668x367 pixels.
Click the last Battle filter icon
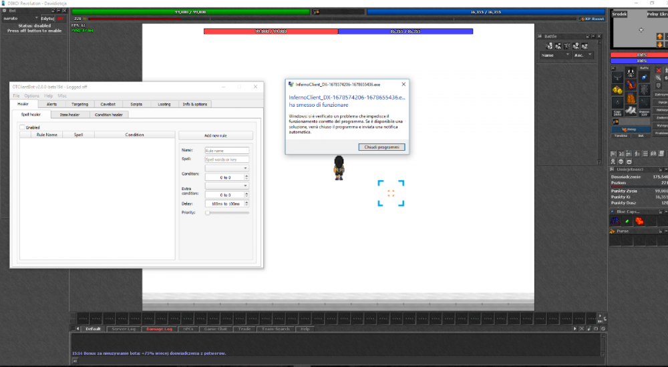584,45
